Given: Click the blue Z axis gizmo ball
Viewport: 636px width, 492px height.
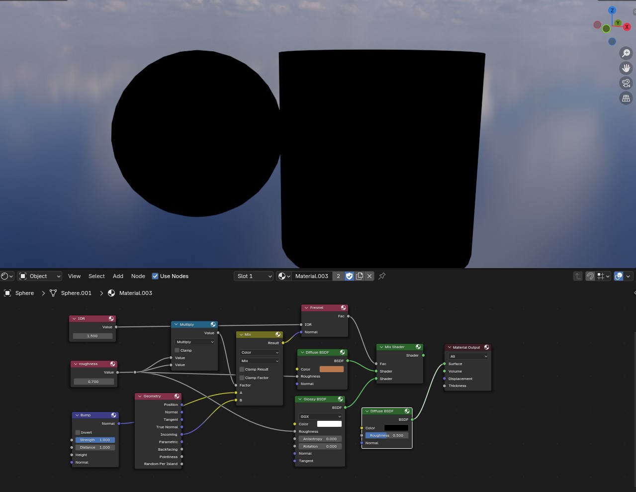Looking at the screenshot, I should tap(612, 10).
